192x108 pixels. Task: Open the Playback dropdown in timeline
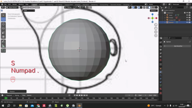(10, 95)
